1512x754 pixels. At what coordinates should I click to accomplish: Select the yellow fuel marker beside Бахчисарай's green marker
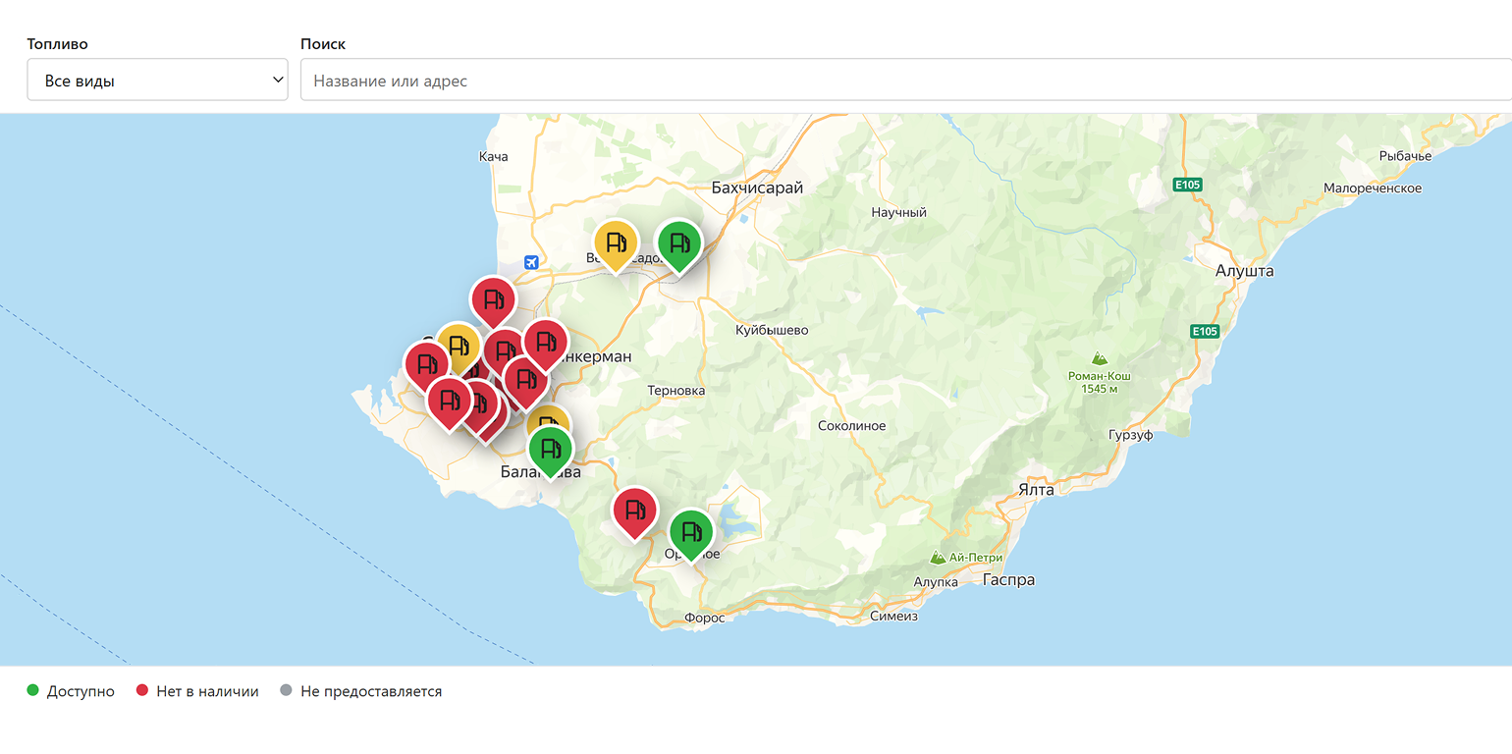coord(616,243)
